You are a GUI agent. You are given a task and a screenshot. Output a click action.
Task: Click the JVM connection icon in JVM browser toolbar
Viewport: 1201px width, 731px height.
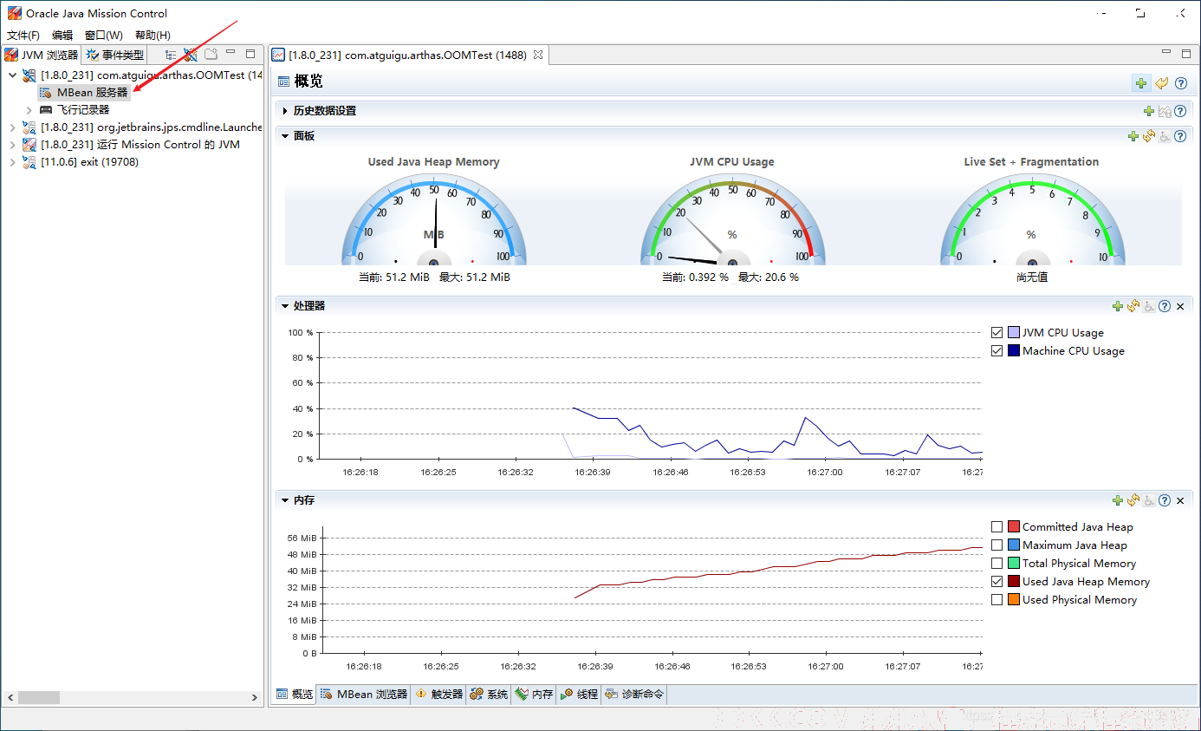(191, 55)
